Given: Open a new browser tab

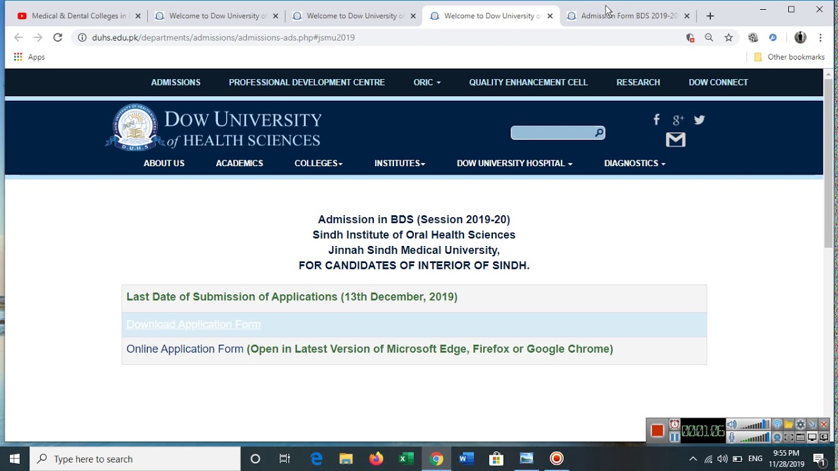Looking at the screenshot, I should tap(710, 16).
